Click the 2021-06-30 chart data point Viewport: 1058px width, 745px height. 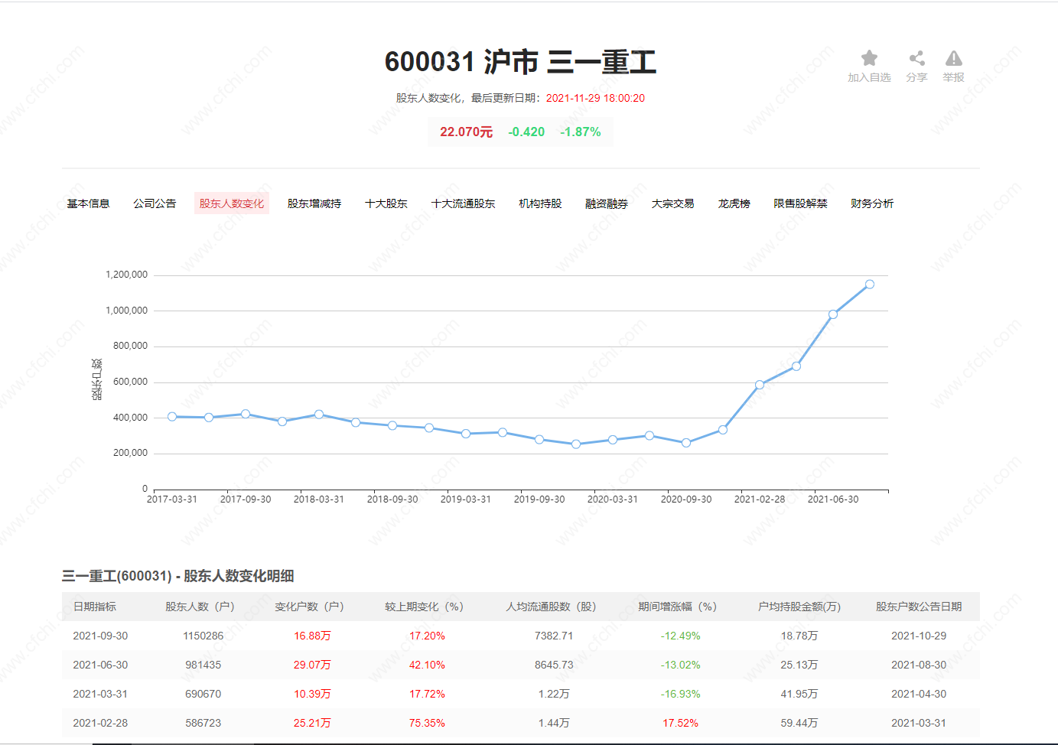pos(833,314)
